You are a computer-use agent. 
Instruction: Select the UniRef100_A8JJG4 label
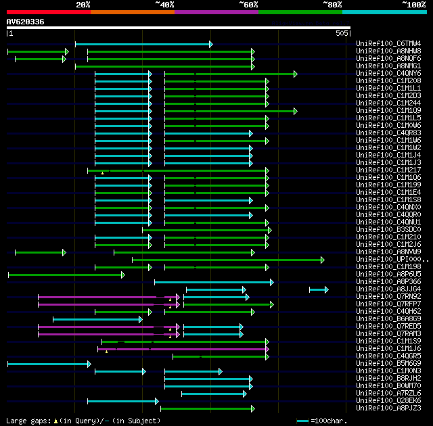[x=388, y=289]
